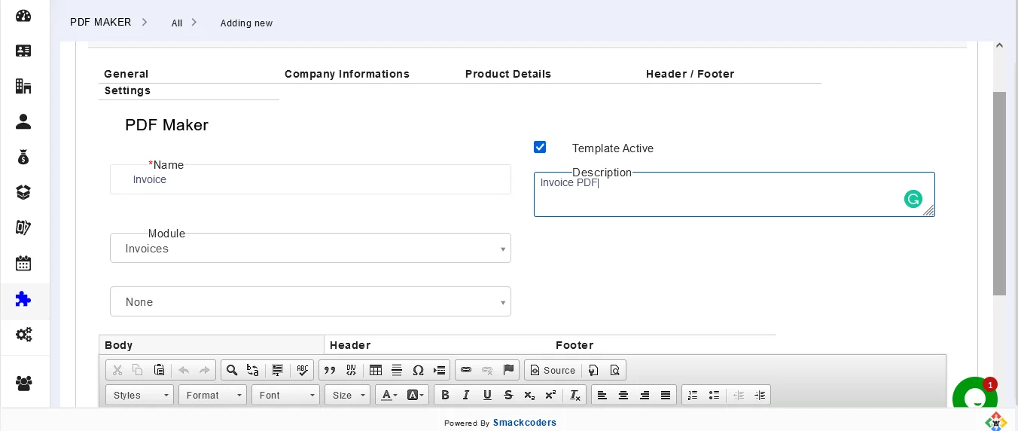Open the Header tab beside Body
Viewport: 1018px width, 431px height.
click(x=350, y=345)
